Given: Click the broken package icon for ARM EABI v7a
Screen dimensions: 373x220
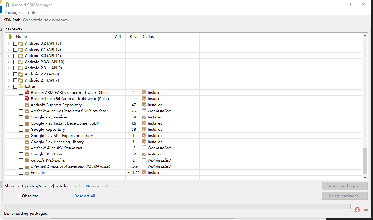Looking at the screenshot, I should pos(27,93).
